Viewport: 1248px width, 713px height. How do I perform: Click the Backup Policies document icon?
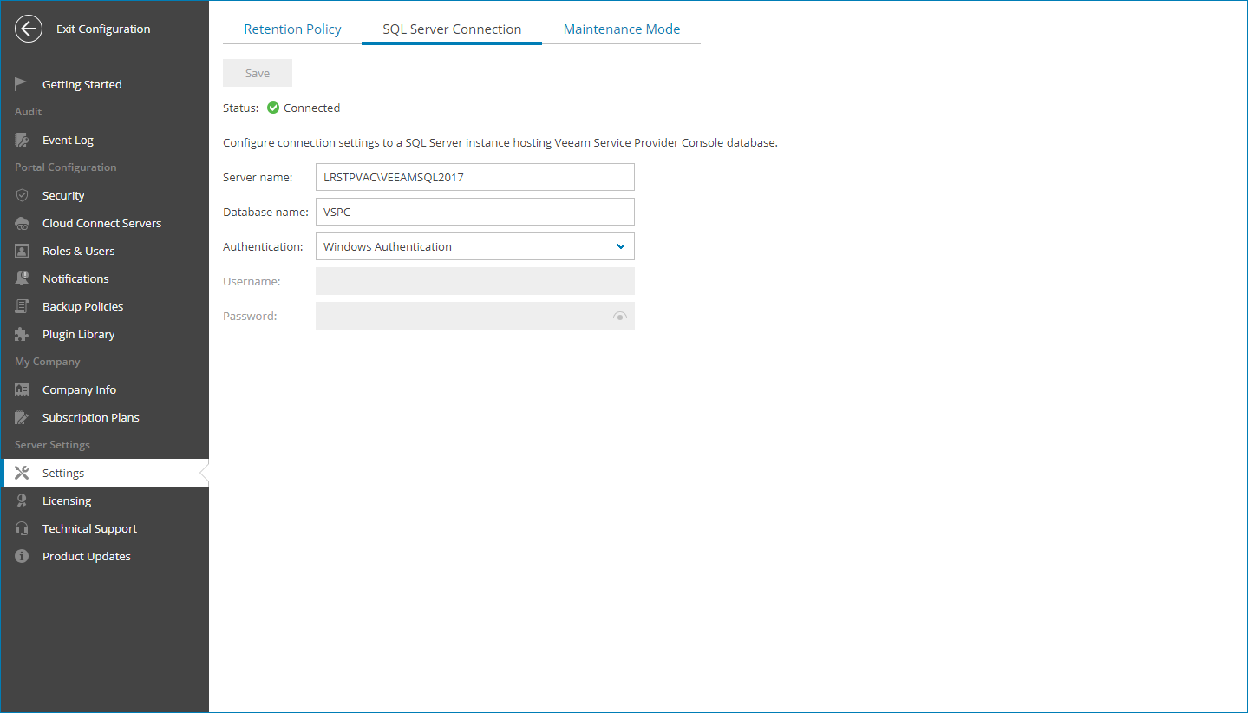[x=22, y=306]
